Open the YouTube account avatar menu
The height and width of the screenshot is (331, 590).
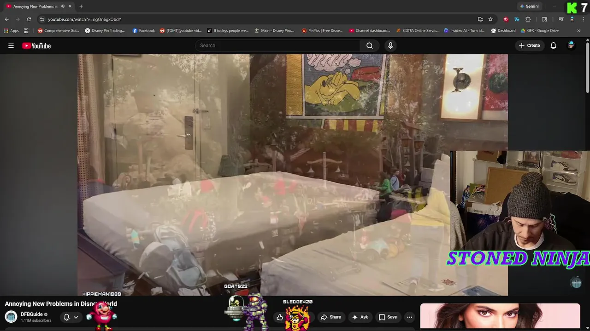point(571,46)
